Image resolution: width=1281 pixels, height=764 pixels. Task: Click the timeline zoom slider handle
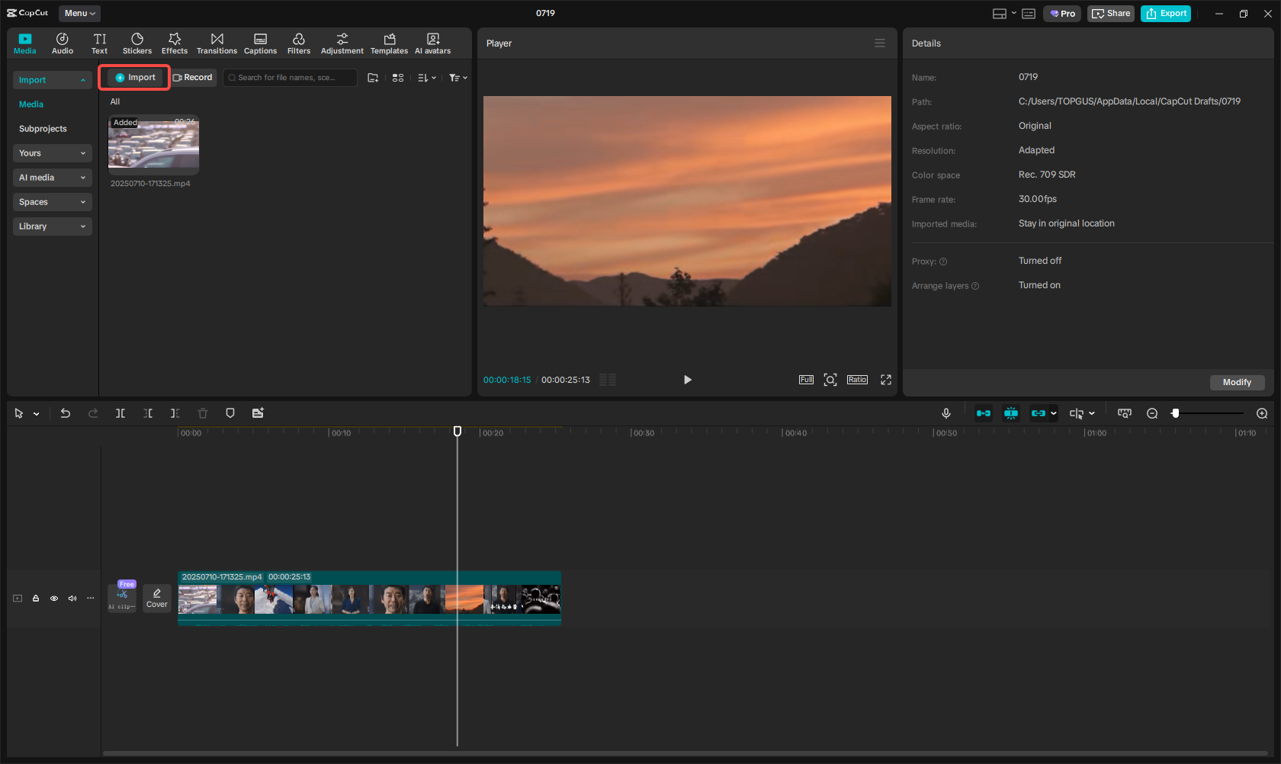click(1176, 413)
